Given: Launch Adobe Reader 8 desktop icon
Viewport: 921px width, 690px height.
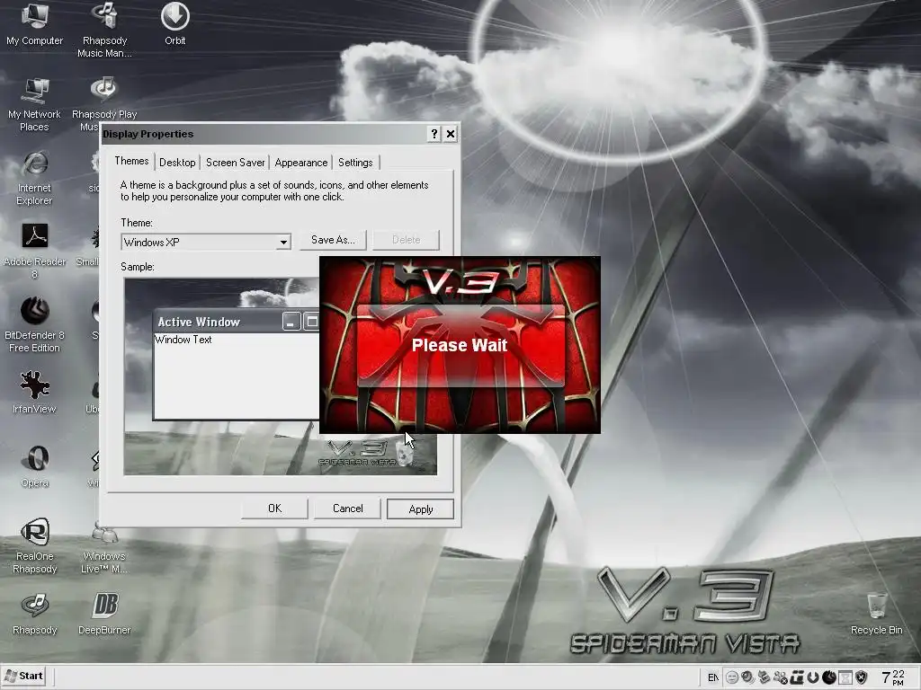Looking at the screenshot, I should [35, 252].
